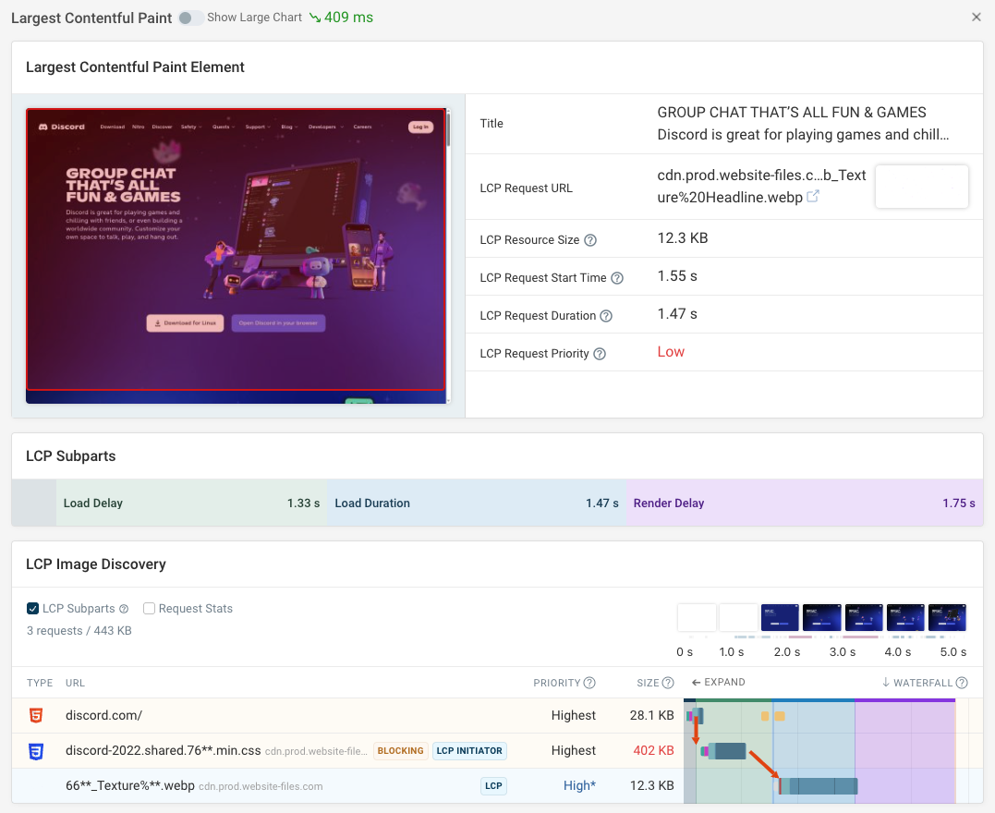Click help icon beside LCP Subparts checkbox

click(124, 609)
